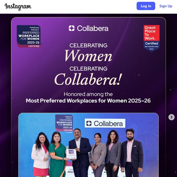
Task: Click the woman in the green saree
Action: pyautogui.click(x=58, y=154)
